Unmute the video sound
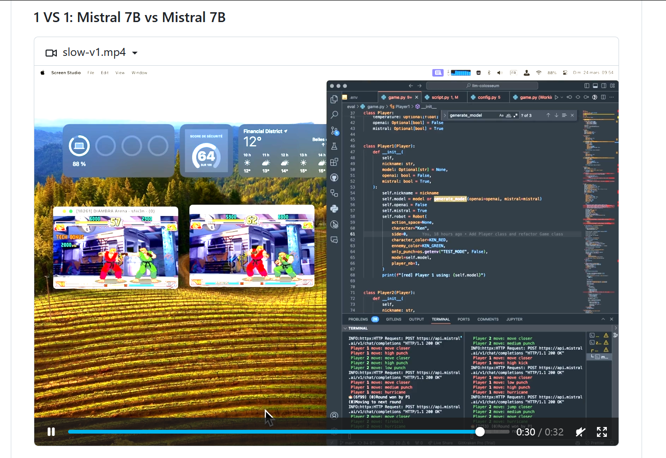 (x=581, y=432)
